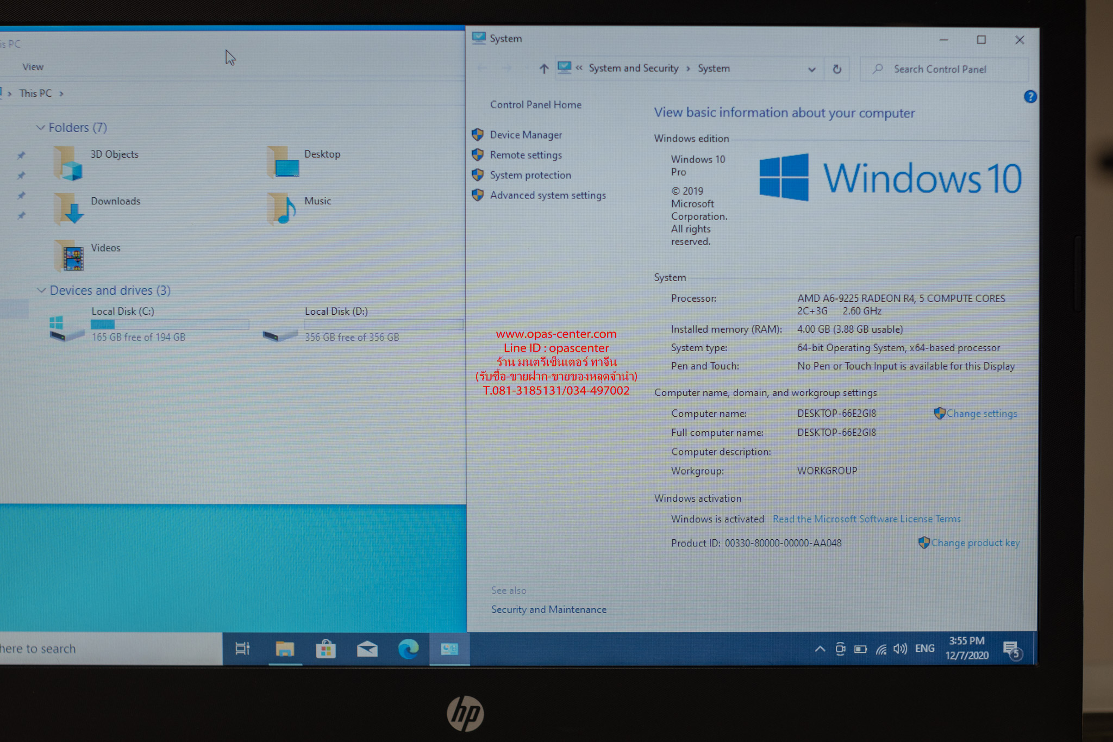This screenshot has width=1113, height=742.
Task: Open Device Manager from the System sidebar
Action: pos(526,135)
